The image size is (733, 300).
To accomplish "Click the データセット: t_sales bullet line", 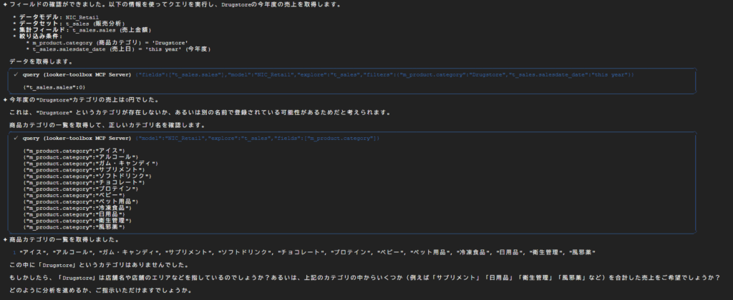I will (72, 24).
